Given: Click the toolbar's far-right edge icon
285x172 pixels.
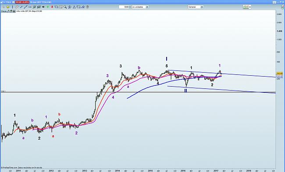Looking at the screenshot, I should click(x=283, y=7).
